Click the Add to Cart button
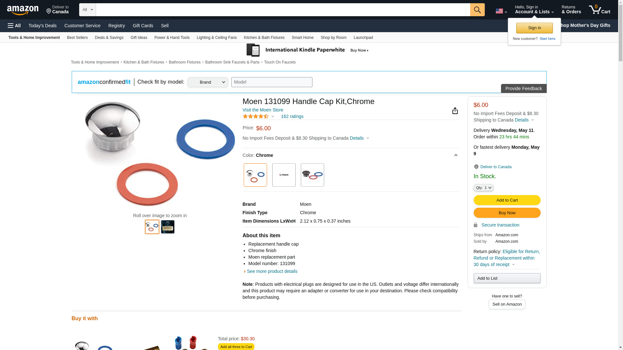Image resolution: width=623 pixels, height=350 pixels. click(507, 200)
